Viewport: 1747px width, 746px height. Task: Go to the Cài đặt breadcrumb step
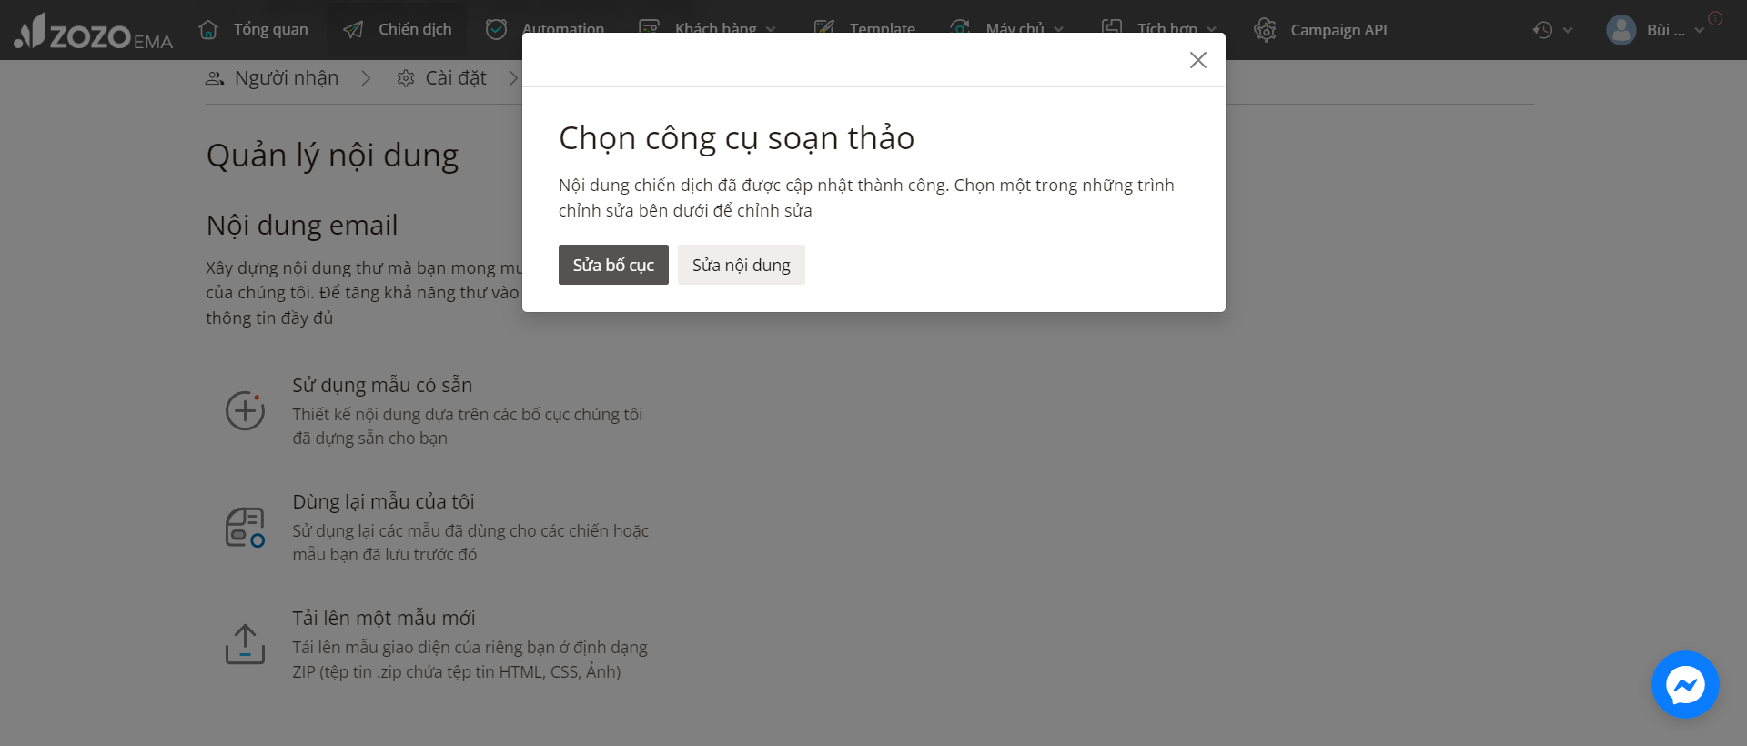[x=441, y=78]
